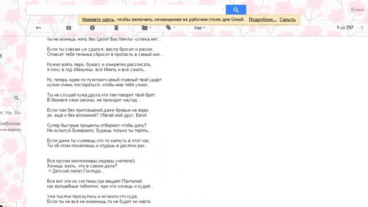Screen dimensions: 368x207
Task: Open the Подробнее link in notification
Action: tap(263, 20)
